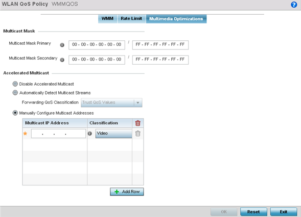Select Disable Accelerated Multicast radio button

15,84
